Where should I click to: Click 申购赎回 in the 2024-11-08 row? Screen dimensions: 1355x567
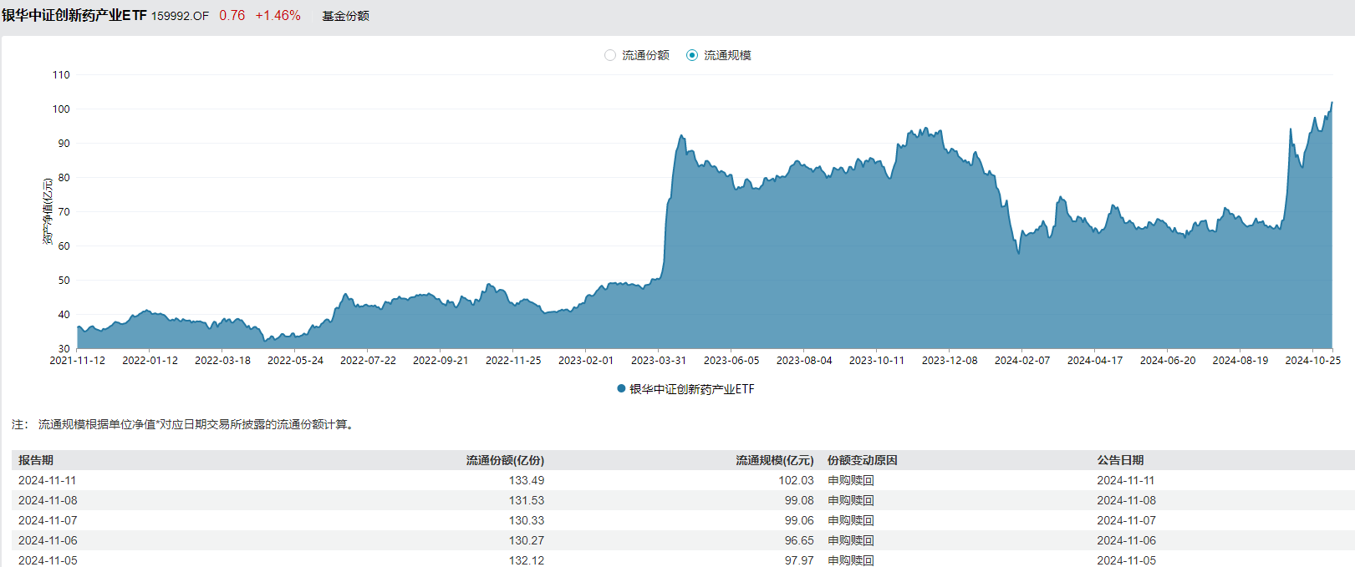pos(851,500)
